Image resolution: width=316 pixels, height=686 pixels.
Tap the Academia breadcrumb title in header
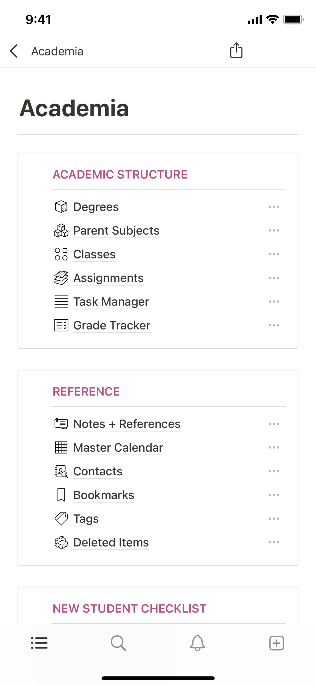click(57, 51)
